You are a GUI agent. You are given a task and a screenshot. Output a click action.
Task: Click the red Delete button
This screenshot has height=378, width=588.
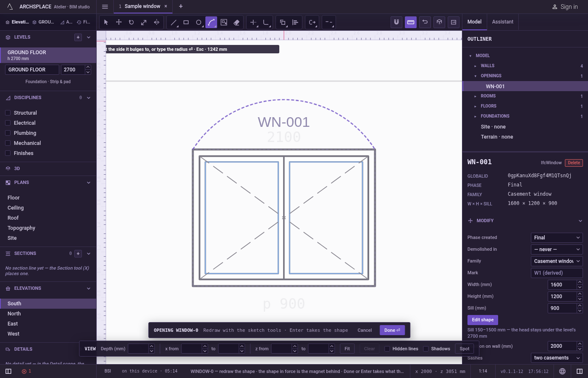(574, 163)
